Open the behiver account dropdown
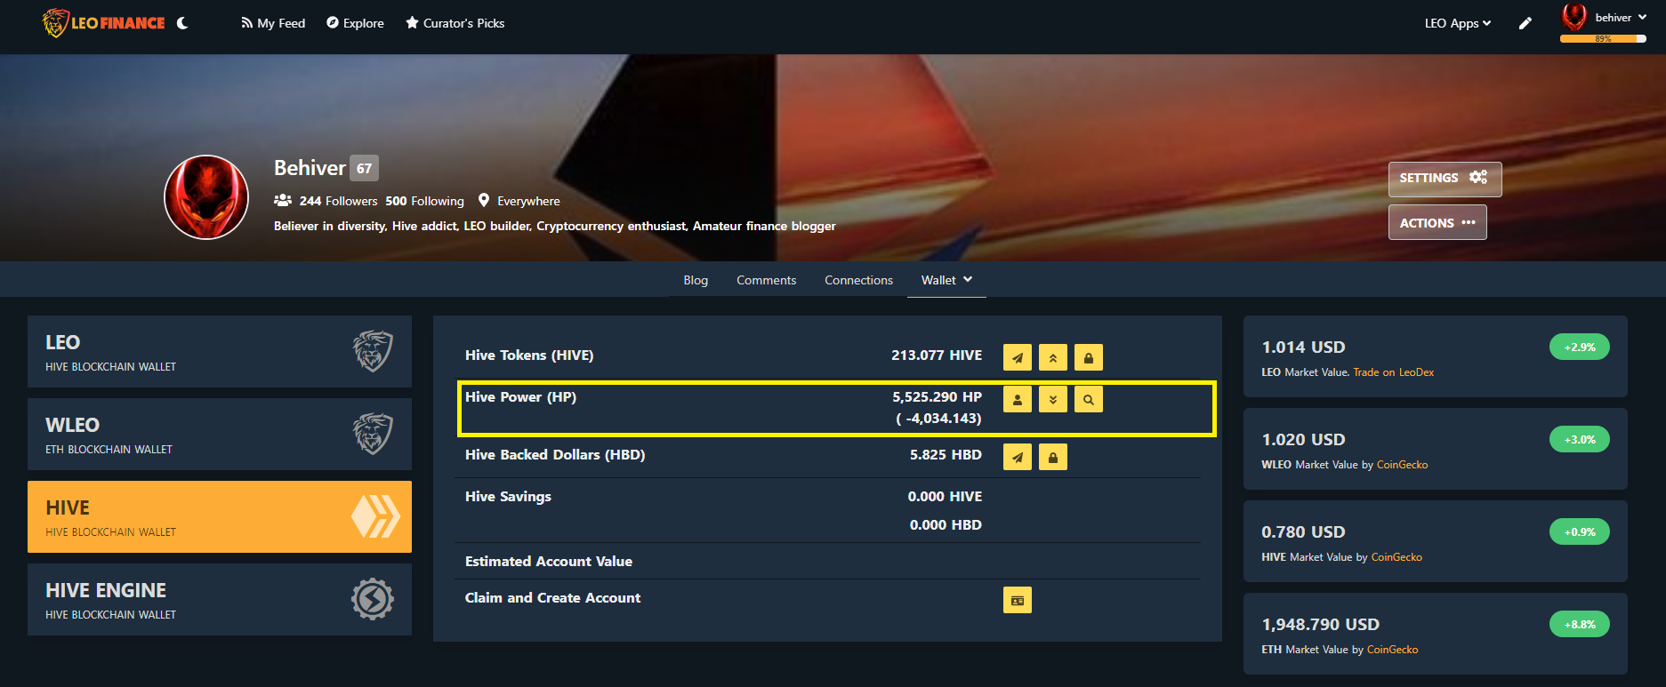Screen dimensions: 1666x687 tap(1621, 17)
